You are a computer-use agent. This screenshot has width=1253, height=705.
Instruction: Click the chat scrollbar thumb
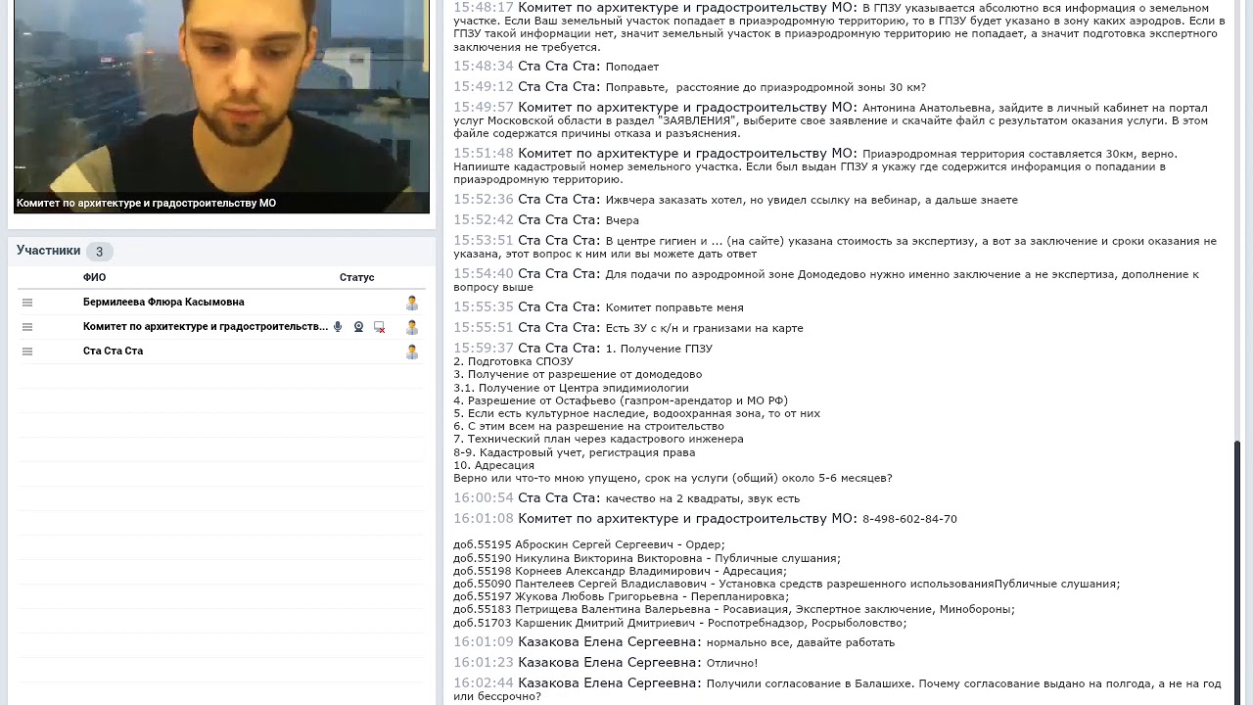pos(1237,571)
